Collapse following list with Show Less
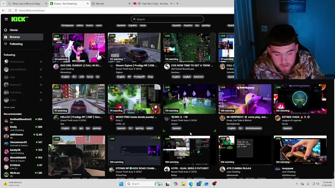The image size is (335, 188). point(9,107)
